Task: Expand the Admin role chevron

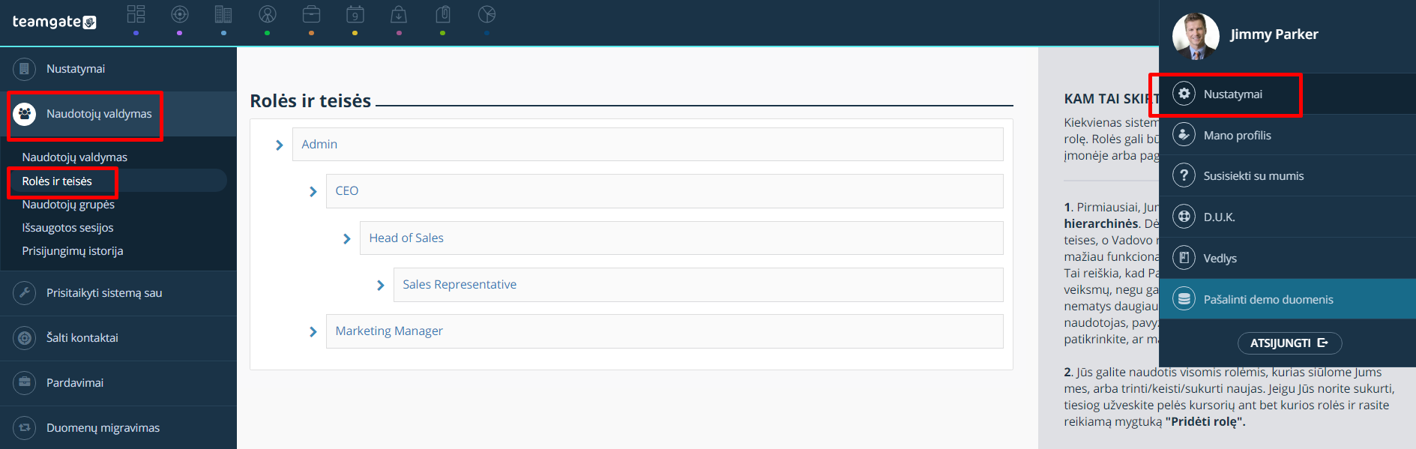Action: click(x=280, y=145)
